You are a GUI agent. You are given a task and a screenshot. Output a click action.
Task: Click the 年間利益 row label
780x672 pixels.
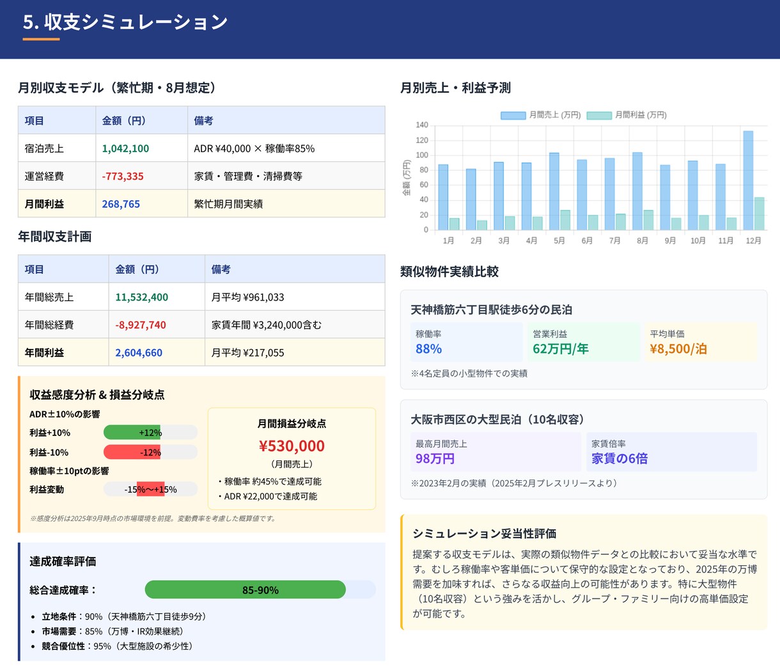[x=44, y=352]
